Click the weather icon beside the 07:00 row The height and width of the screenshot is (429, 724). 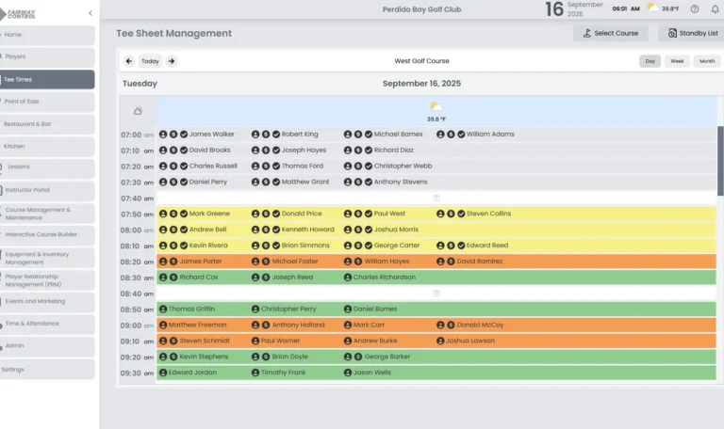tap(139, 111)
